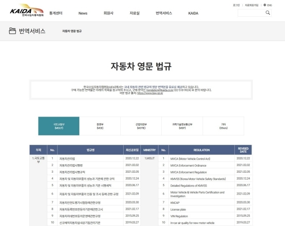Click KMVSS (Korea Motor Vehicle Safety Standards)
The width and height of the screenshot is (285, 226).
coord(198,179)
